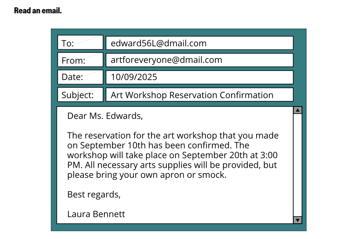Select the sender artforeveryone@dmail.com field
This screenshot has height=239, width=340.
click(199, 60)
